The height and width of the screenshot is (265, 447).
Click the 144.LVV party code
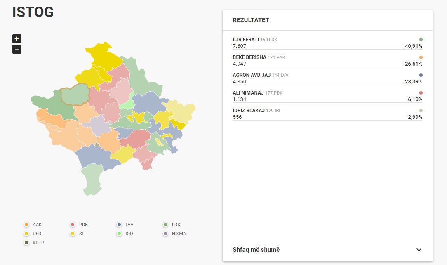coord(280,75)
